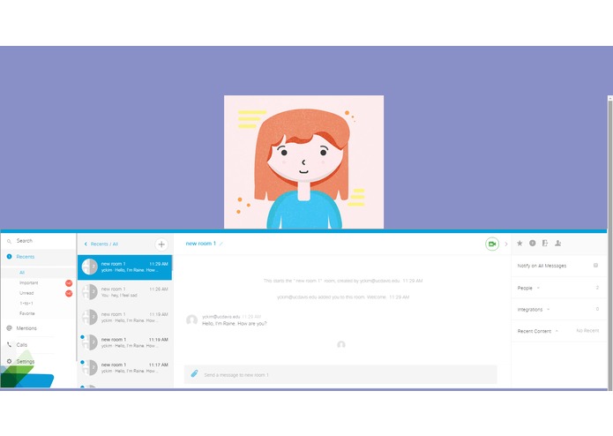Click the read receipt avatar below the message
Image resolution: width=613 pixels, height=436 pixels.
341,344
